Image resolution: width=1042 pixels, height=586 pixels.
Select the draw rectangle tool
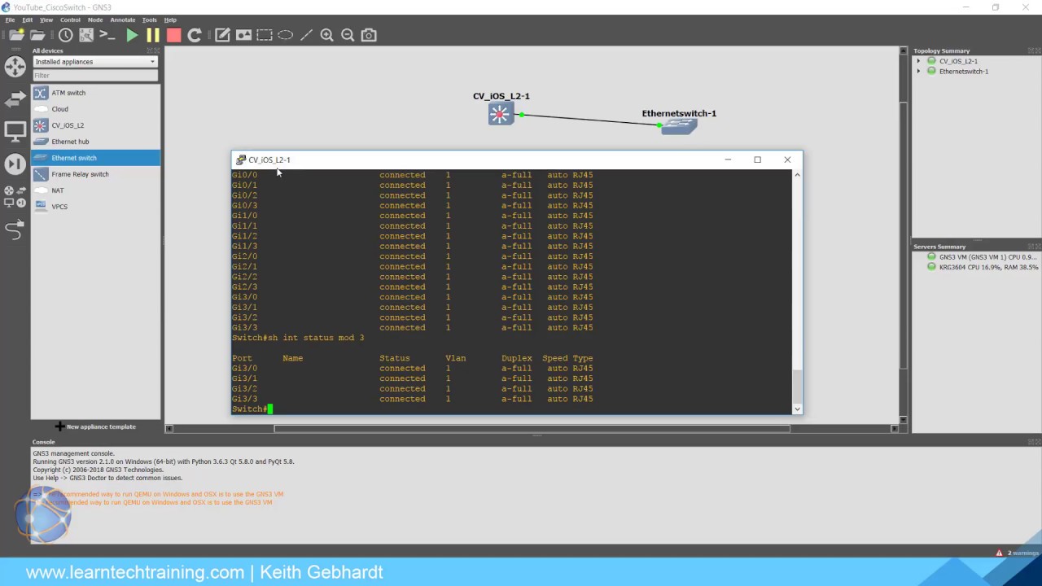click(x=265, y=35)
